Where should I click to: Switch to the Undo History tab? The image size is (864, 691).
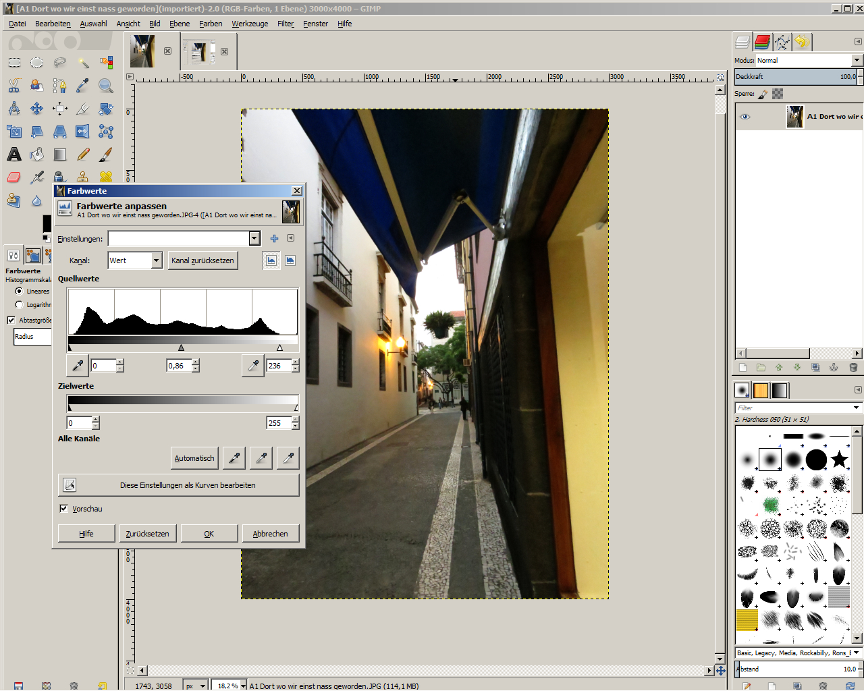802,42
